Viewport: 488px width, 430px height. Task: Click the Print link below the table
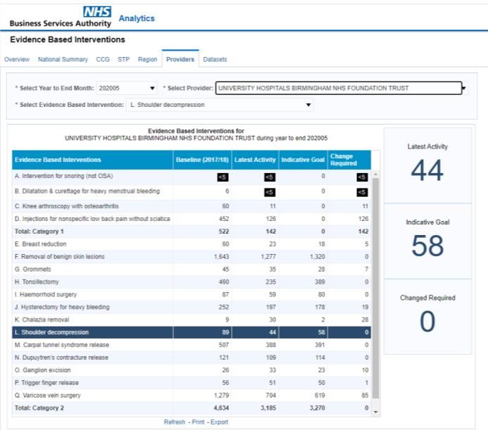point(198,422)
